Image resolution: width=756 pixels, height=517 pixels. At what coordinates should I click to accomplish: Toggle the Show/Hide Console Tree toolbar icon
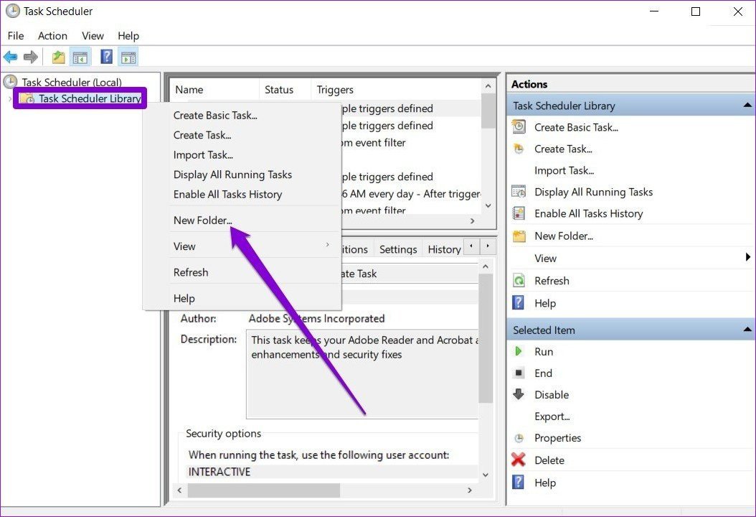coord(80,57)
